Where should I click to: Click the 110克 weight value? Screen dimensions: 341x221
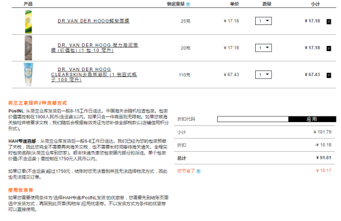click(x=184, y=75)
